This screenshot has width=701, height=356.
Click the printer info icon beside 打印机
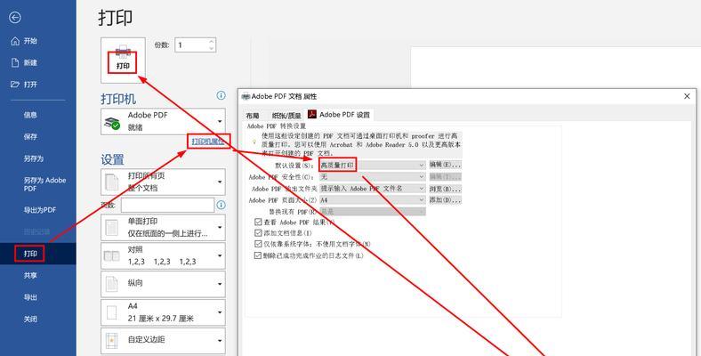point(221,95)
